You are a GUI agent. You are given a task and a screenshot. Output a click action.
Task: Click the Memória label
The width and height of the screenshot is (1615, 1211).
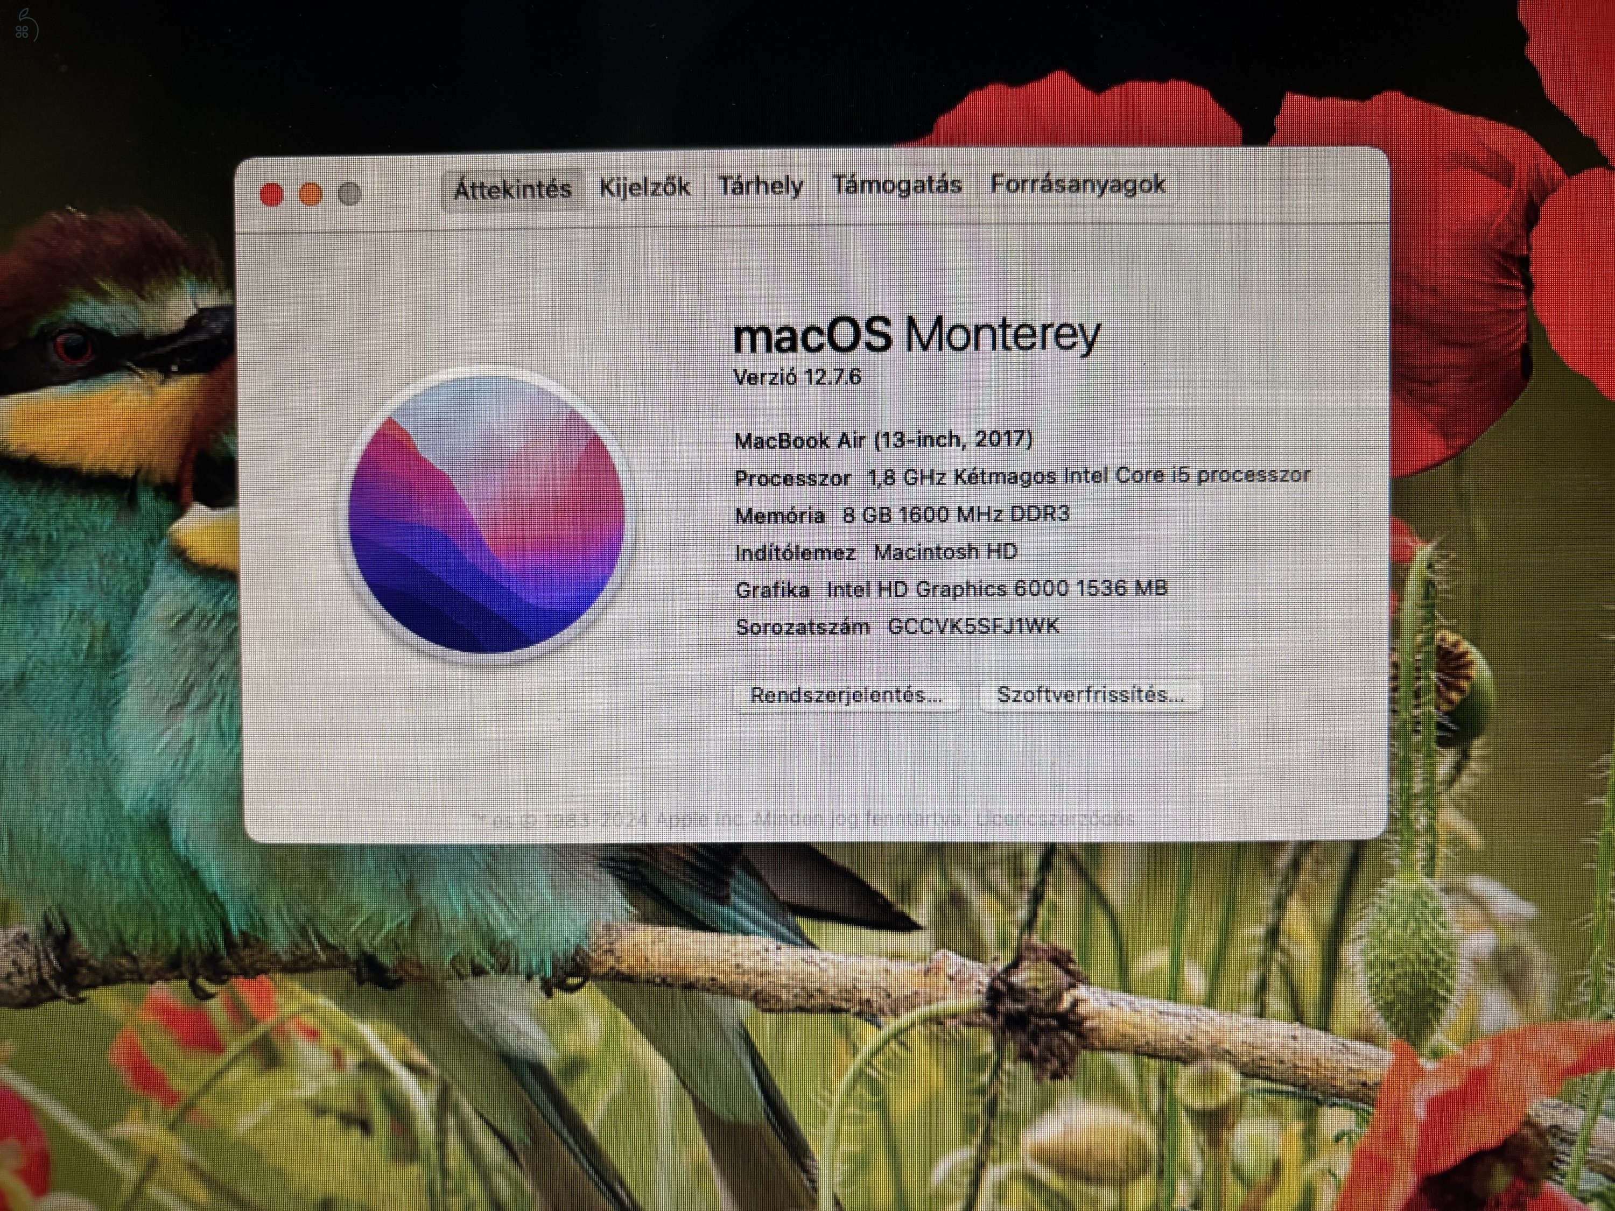(x=780, y=516)
